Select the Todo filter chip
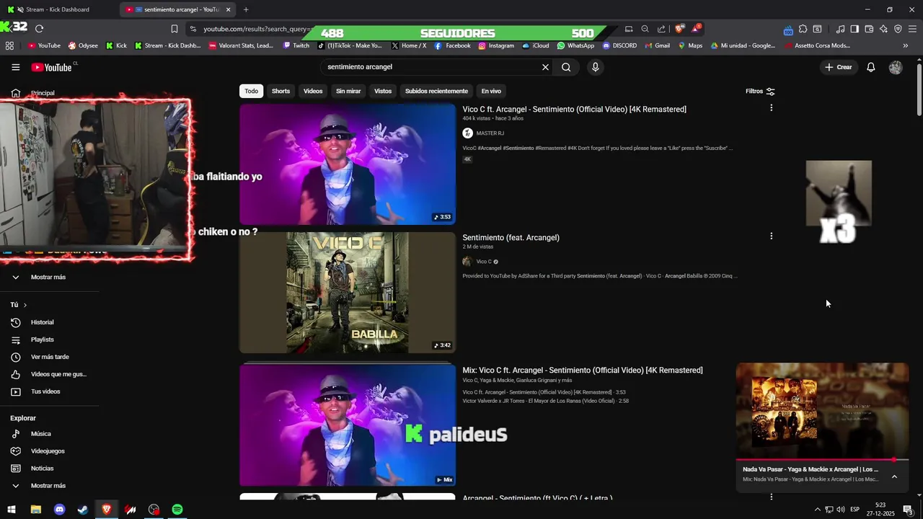 tap(251, 92)
